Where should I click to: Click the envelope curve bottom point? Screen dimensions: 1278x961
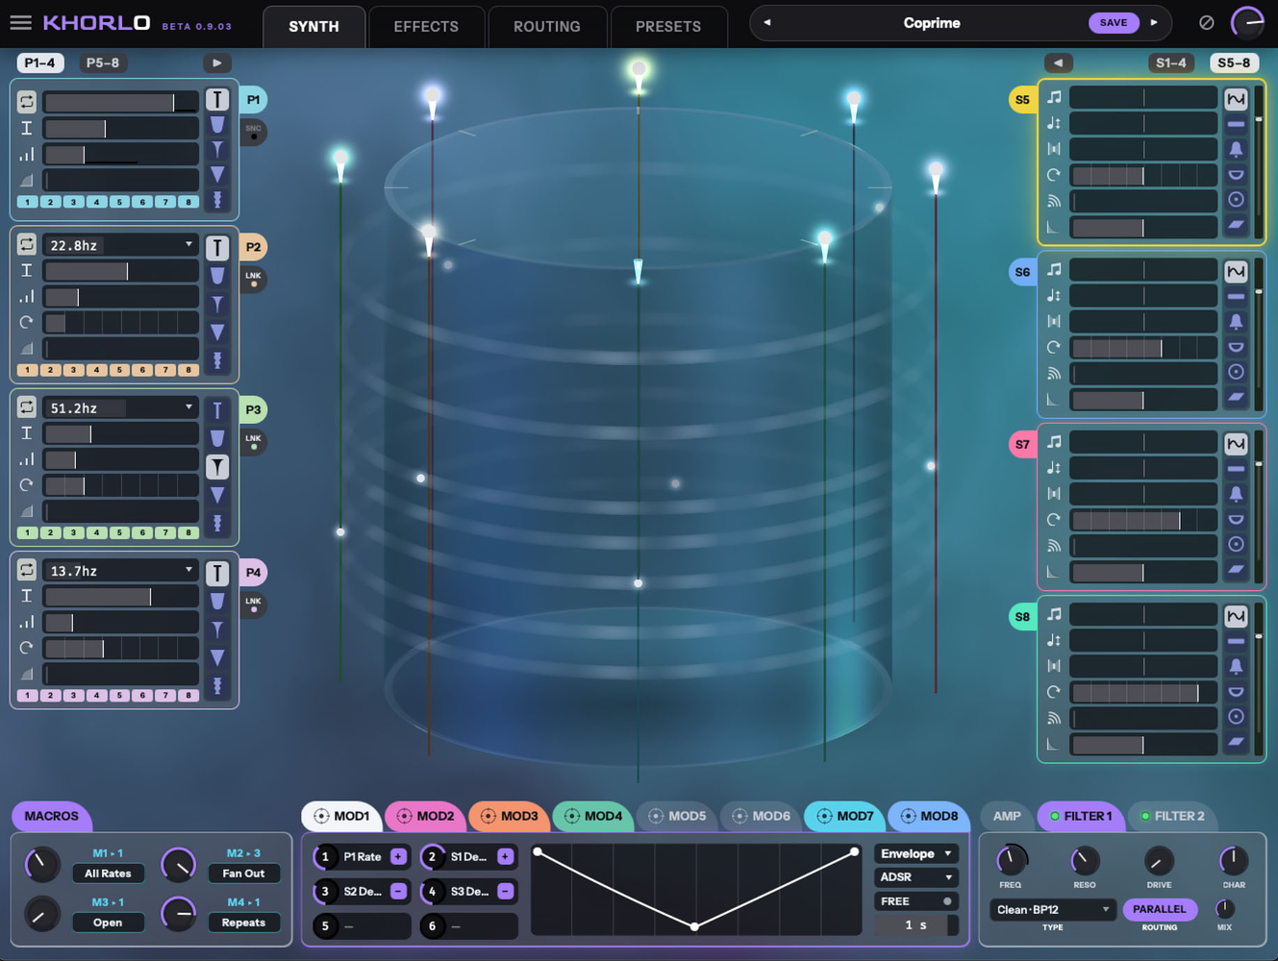(694, 926)
